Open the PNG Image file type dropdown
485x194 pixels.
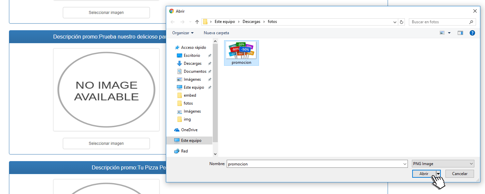click(x=443, y=164)
